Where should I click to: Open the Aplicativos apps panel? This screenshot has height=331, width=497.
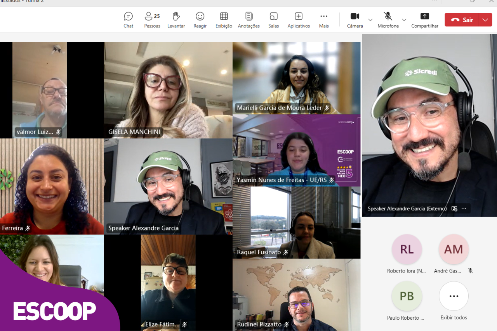point(298,20)
